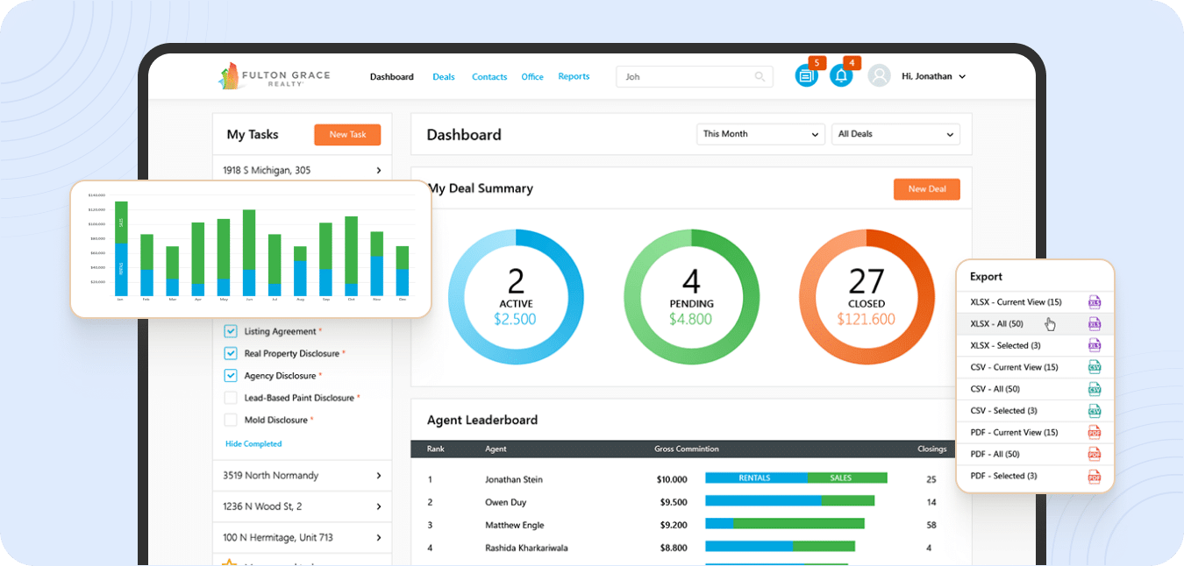Click agent name Owen Duy

tap(507, 502)
